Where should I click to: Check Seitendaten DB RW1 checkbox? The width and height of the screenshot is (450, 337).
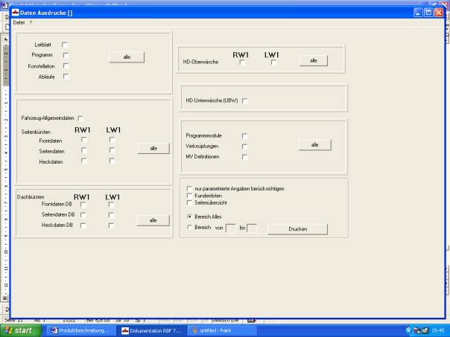(x=83, y=215)
